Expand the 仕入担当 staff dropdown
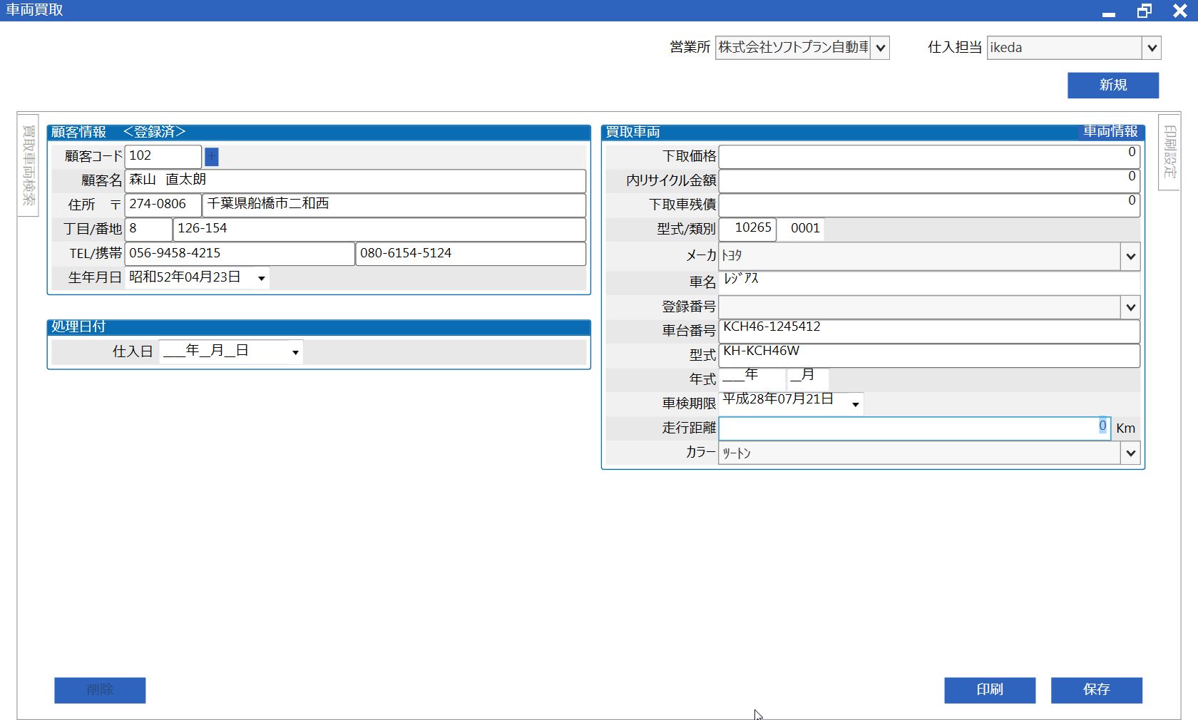The height and width of the screenshot is (720, 1198). tap(1152, 48)
